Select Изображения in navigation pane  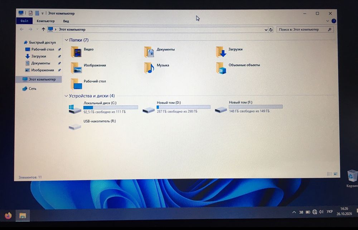(x=40, y=70)
